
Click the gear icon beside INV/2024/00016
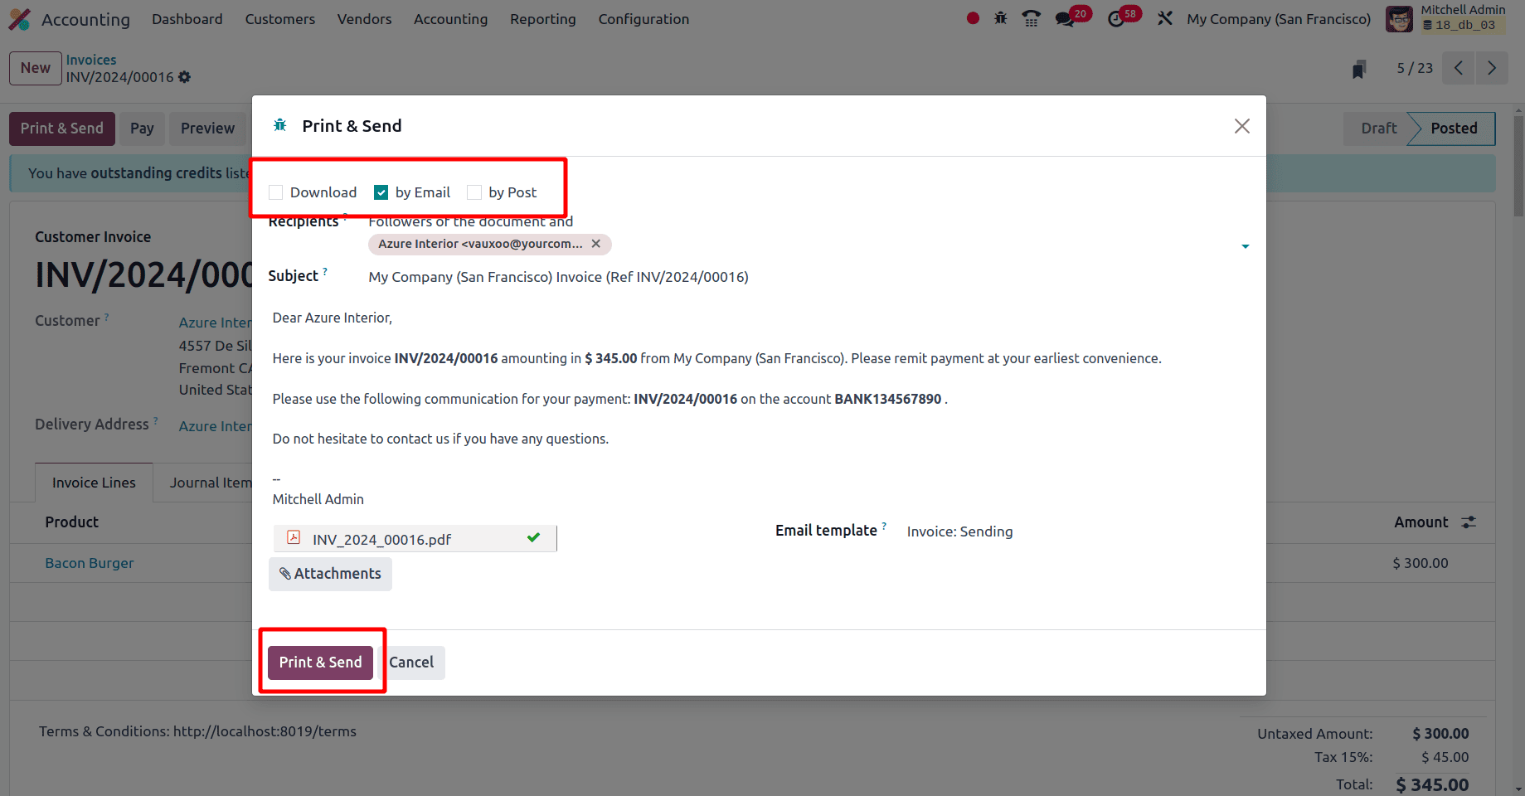[184, 77]
